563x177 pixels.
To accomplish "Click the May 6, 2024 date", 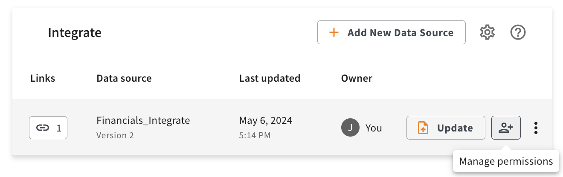I will 265,120.
